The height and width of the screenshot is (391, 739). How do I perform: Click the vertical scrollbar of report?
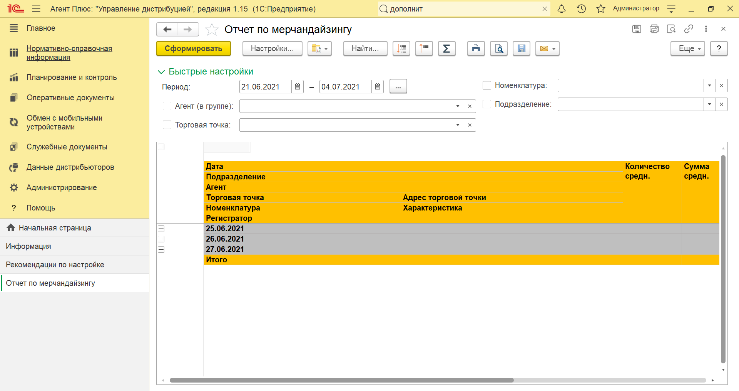pyautogui.click(x=723, y=259)
